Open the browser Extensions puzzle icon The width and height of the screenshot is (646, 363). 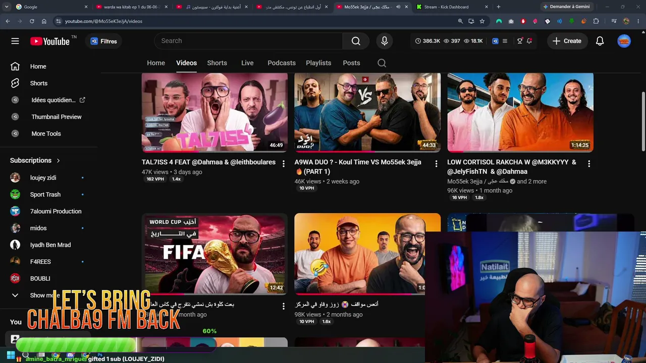(596, 21)
